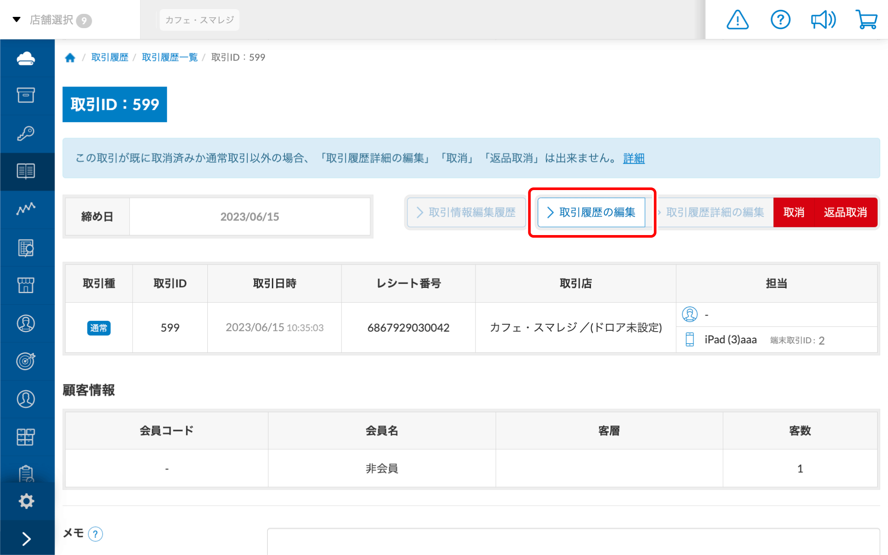
Task: Open the help question mark icon
Action: pyautogui.click(x=780, y=20)
